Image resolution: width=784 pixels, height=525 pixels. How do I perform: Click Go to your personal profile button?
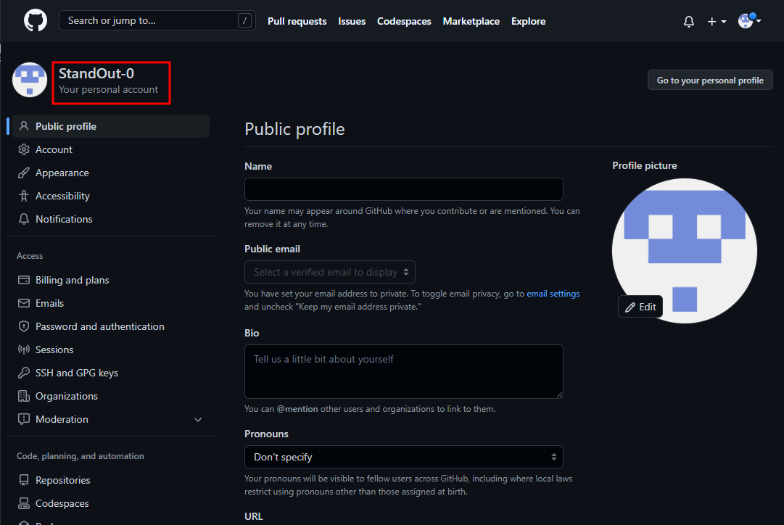click(x=710, y=80)
